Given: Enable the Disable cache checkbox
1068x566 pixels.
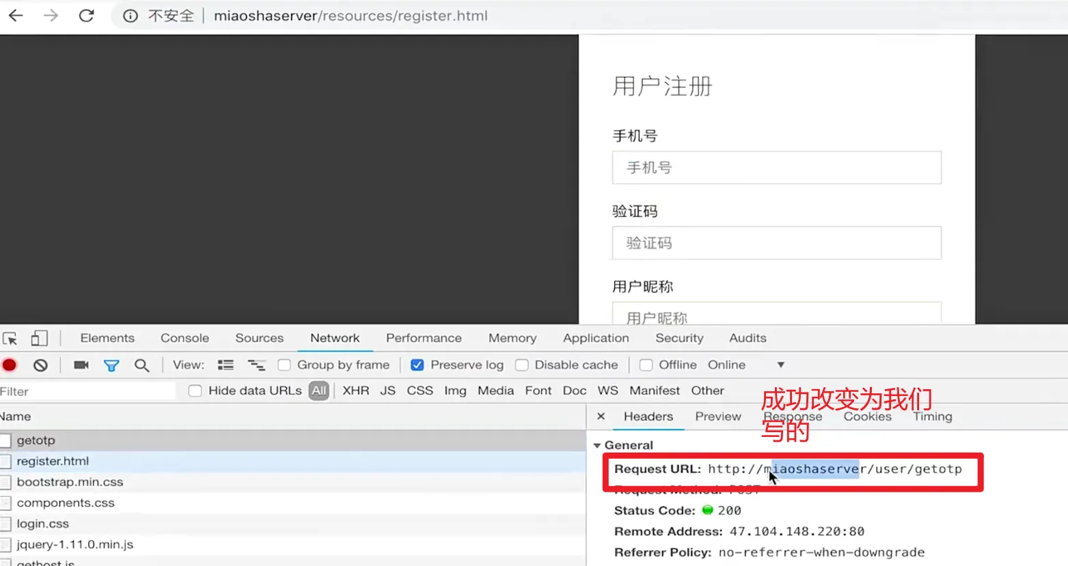Looking at the screenshot, I should click(522, 365).
